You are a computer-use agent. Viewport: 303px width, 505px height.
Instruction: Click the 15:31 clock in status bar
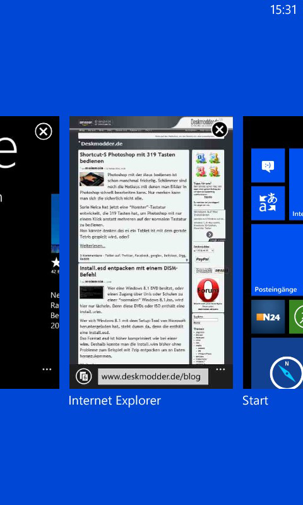[283, 9]
